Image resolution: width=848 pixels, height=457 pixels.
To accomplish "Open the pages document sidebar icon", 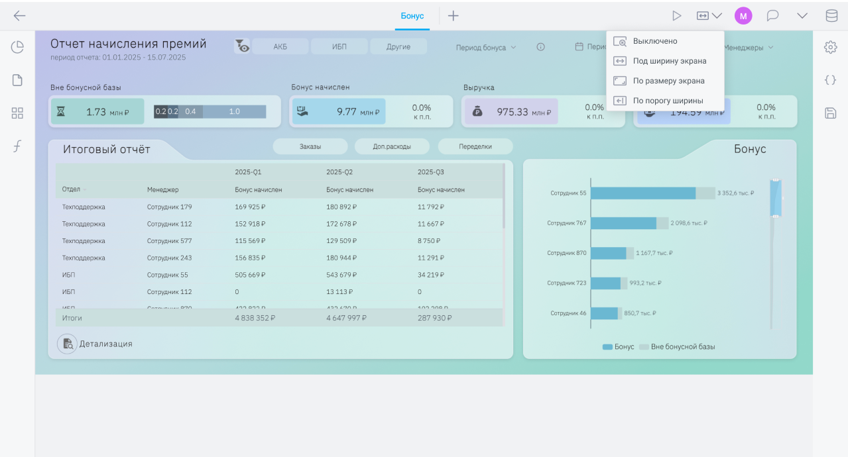I will [17, 80].
